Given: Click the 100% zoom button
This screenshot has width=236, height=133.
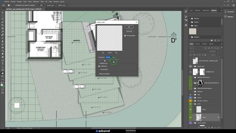Looking at the screenshot, I should click(41, 5).
